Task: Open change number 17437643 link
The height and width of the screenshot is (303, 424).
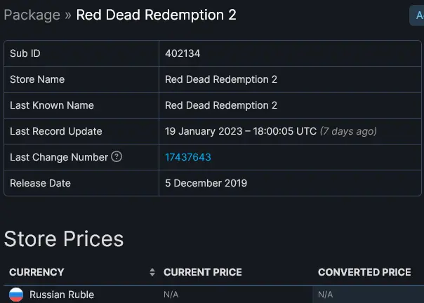Action: click(x=188, y=157)
